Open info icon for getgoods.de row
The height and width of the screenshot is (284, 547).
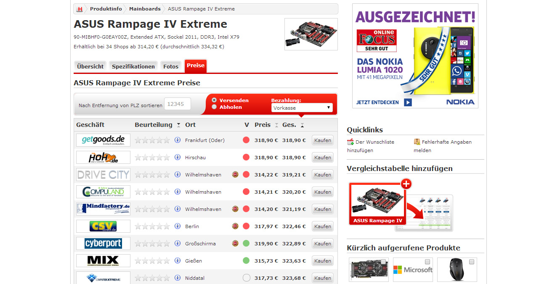178,140
